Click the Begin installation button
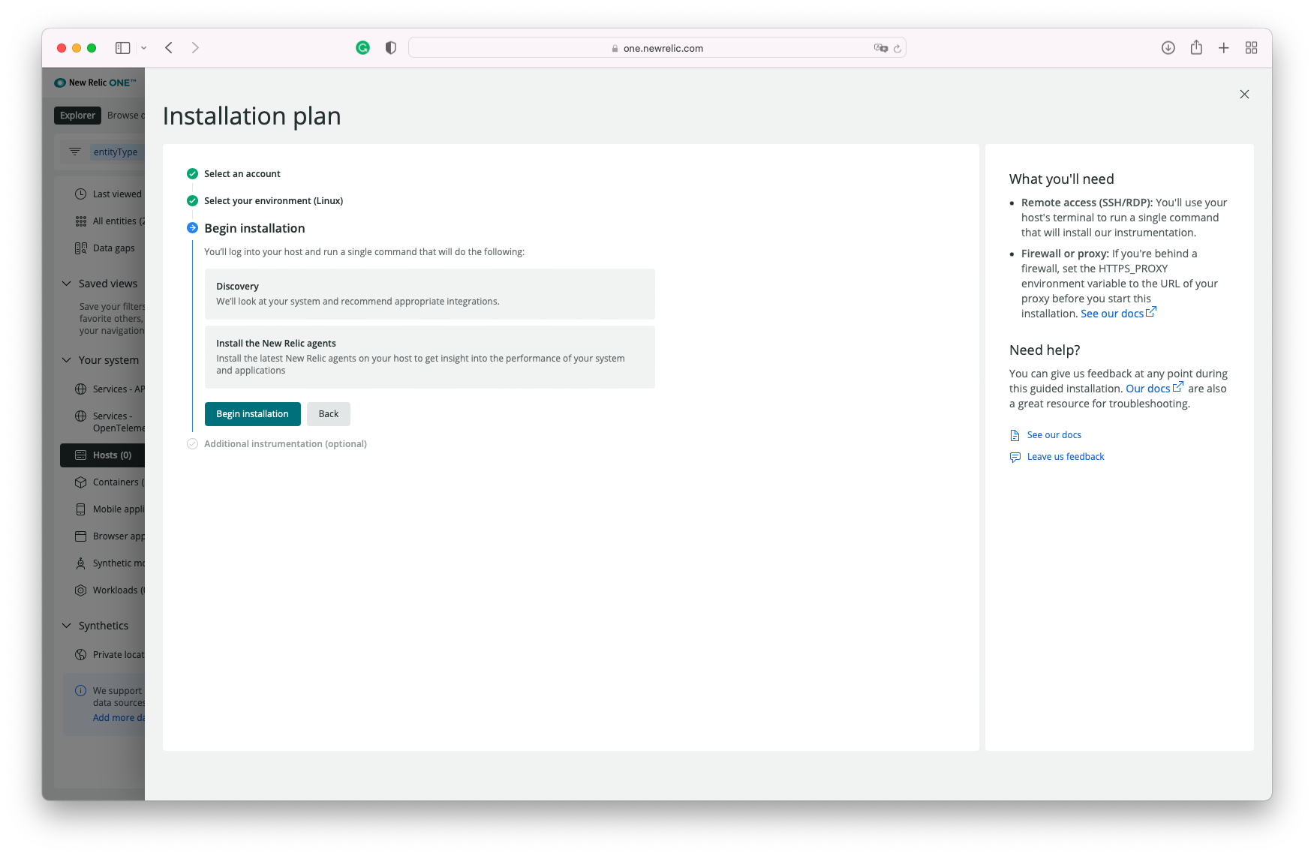This screenshot has height=856, width=1314. (252, 414)
